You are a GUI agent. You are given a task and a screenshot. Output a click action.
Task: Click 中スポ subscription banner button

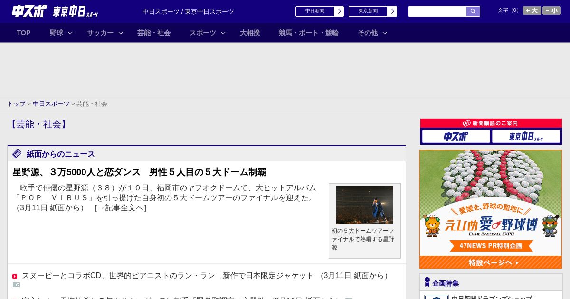[456, 136]
